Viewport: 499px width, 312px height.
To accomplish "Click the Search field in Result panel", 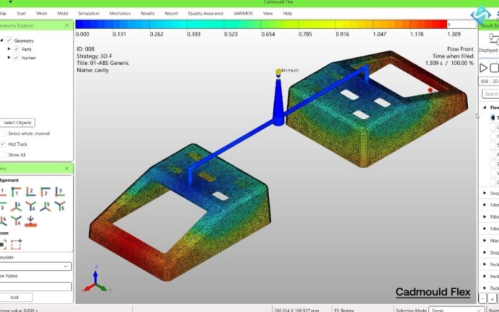I will click(x=490, y=94).
